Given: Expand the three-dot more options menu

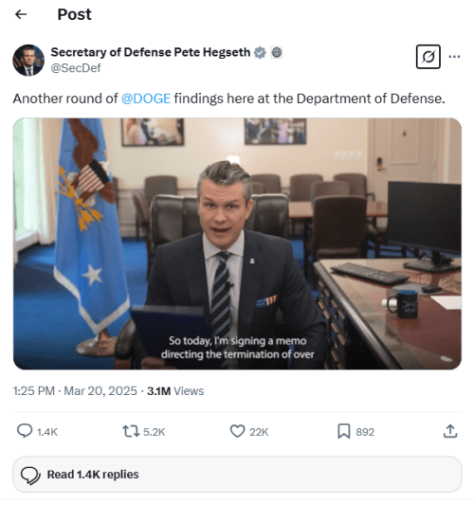Looking at the screenshot, I should point(454,57).
